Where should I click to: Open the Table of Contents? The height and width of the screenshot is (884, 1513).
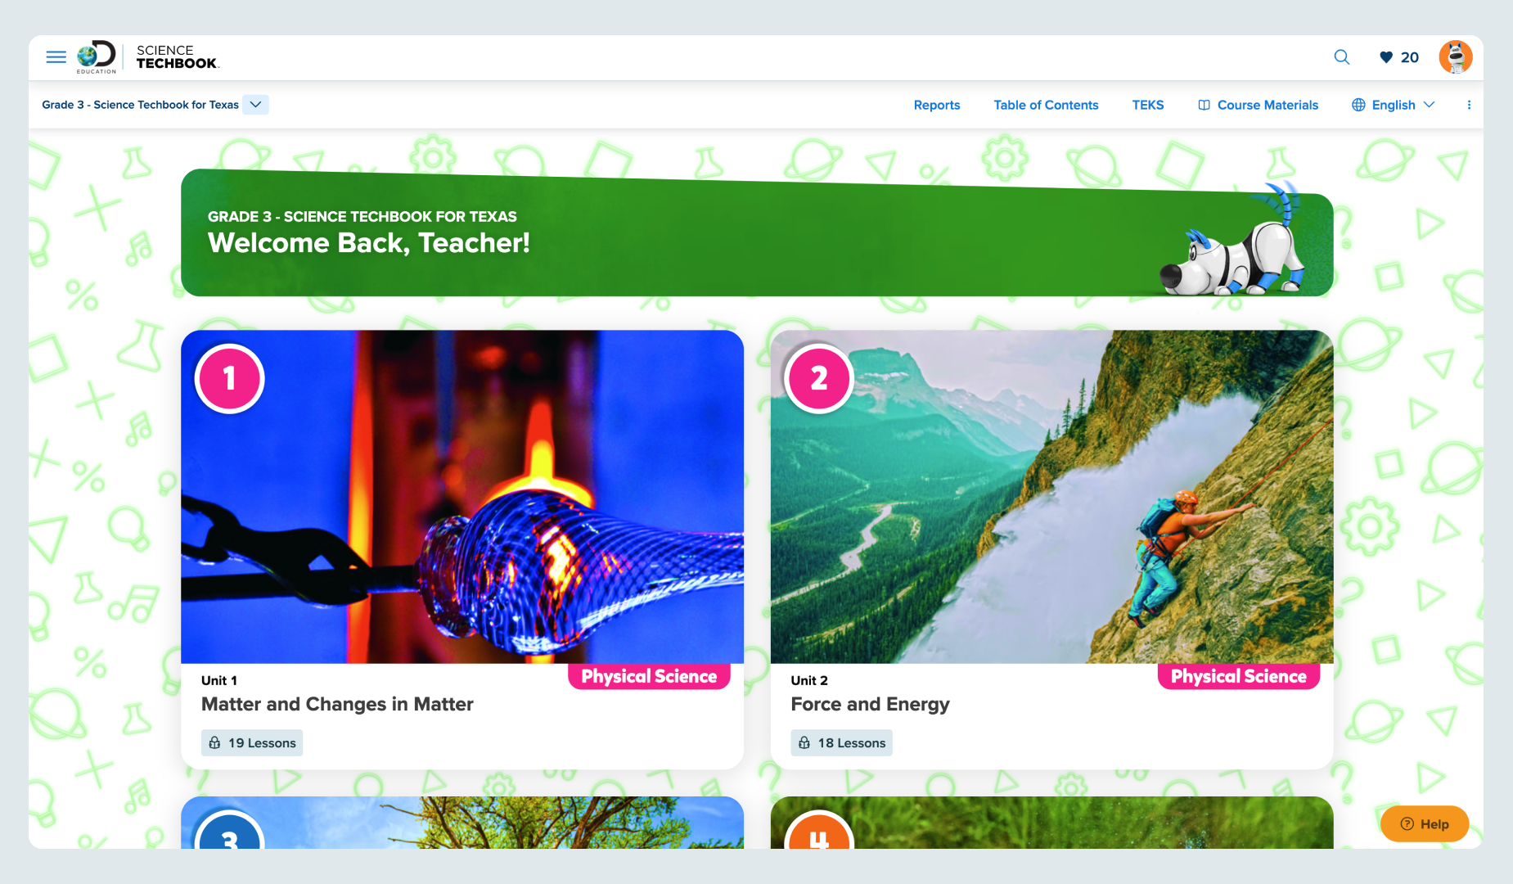click(1046, 105)
